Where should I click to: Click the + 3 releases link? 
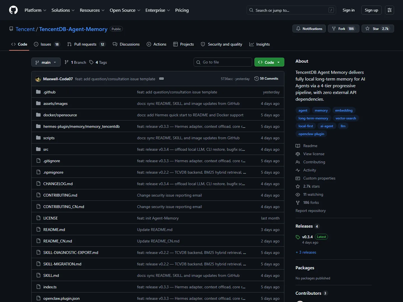306,252
